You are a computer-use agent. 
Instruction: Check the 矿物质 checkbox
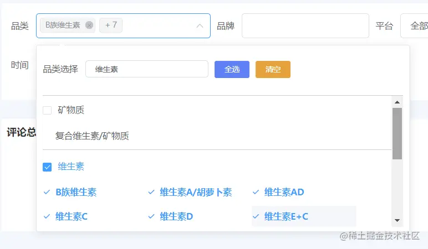click(47, 110)
